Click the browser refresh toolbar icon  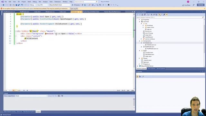click(85, 5)
